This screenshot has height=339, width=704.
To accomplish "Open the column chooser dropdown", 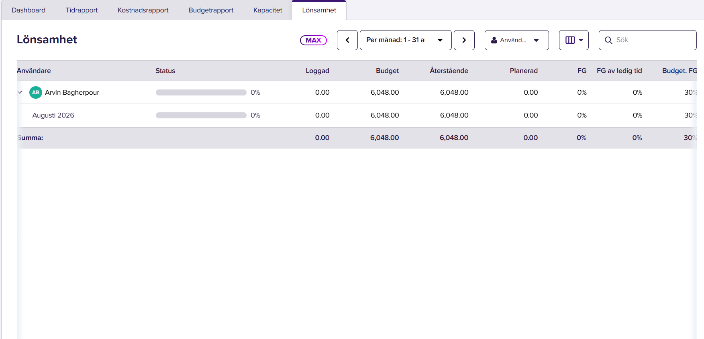I will pos(574,40).
